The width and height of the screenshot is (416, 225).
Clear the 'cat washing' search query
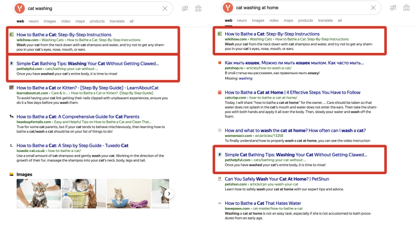165,8
